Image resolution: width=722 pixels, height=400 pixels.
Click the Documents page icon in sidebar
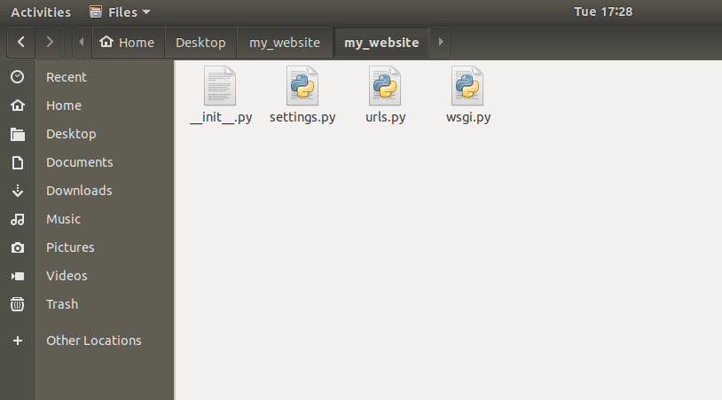(18, 162)
